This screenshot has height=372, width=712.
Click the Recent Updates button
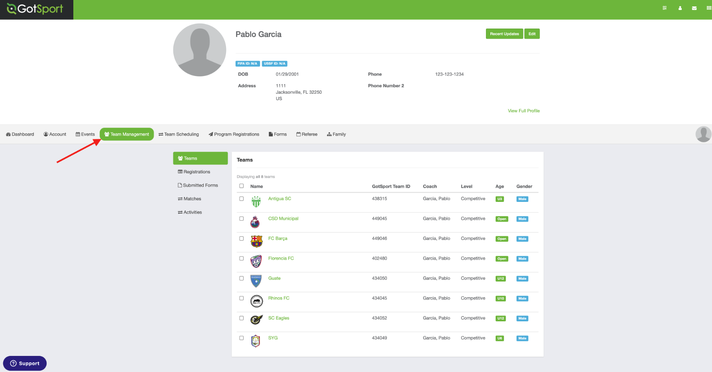pyautogui.click(x=504, y=34)
